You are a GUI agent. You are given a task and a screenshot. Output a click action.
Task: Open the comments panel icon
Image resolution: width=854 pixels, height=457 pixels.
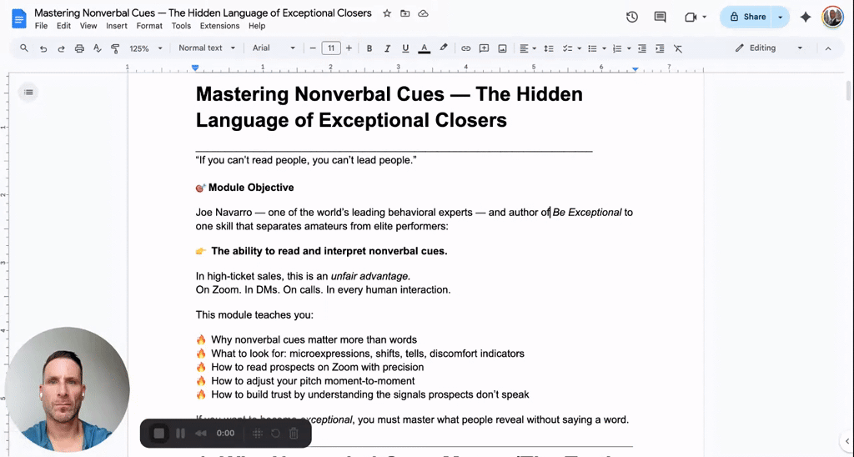tap(661, 17)
